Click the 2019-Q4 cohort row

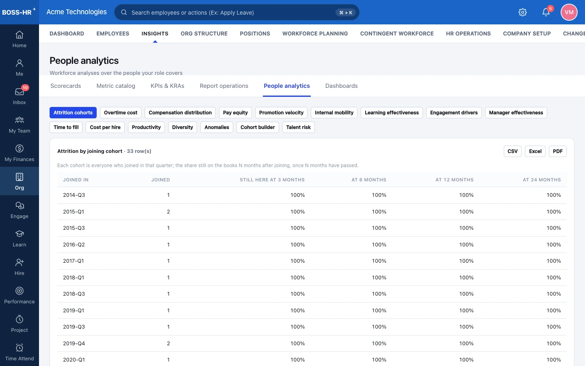coord(312,343)
